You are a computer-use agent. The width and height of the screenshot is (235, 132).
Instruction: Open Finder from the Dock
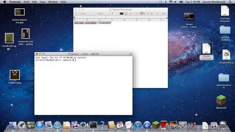13,125
